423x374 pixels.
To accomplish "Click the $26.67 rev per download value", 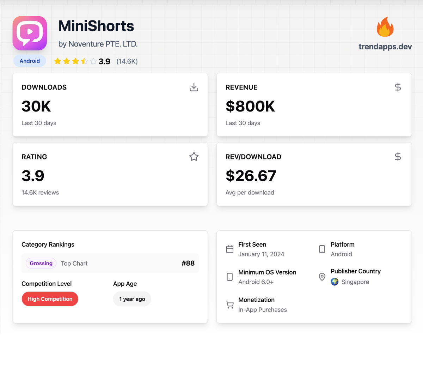I will 251,176.
